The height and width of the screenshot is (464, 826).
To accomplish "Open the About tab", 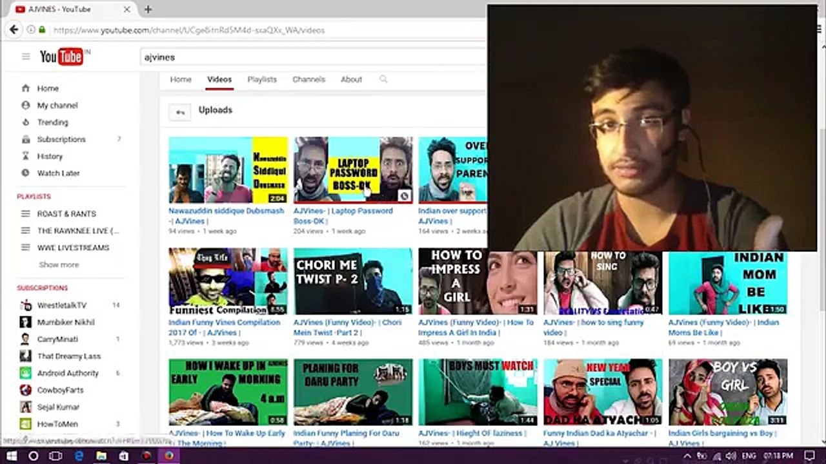I will 351,79.
